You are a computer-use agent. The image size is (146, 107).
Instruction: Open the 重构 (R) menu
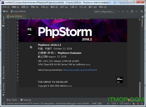(x=54, y=7)
